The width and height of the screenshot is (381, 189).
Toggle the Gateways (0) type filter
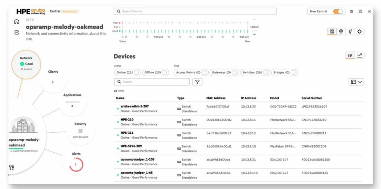pos(224,72)
